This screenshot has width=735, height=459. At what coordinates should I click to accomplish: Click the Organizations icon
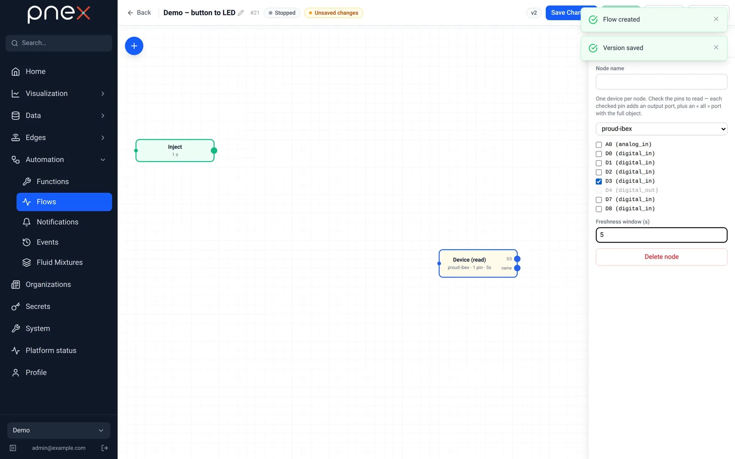15,284
